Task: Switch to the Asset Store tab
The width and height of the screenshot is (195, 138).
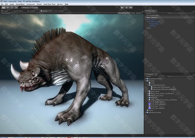Action: click(18, 11)
